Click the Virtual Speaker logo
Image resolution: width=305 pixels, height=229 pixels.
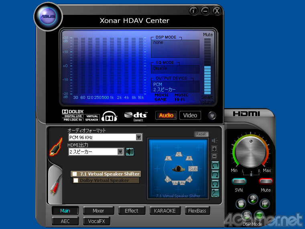[x=92, y=118]
